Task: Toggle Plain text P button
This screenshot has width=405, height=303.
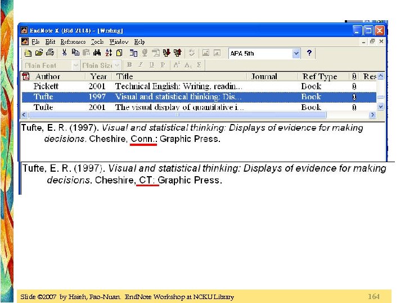Action: tap(163, 65)
